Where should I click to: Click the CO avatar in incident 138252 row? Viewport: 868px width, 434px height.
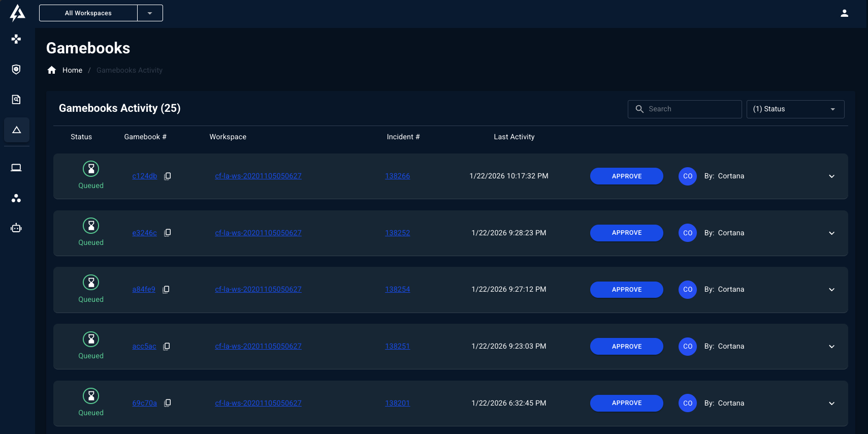pos(688,233)
